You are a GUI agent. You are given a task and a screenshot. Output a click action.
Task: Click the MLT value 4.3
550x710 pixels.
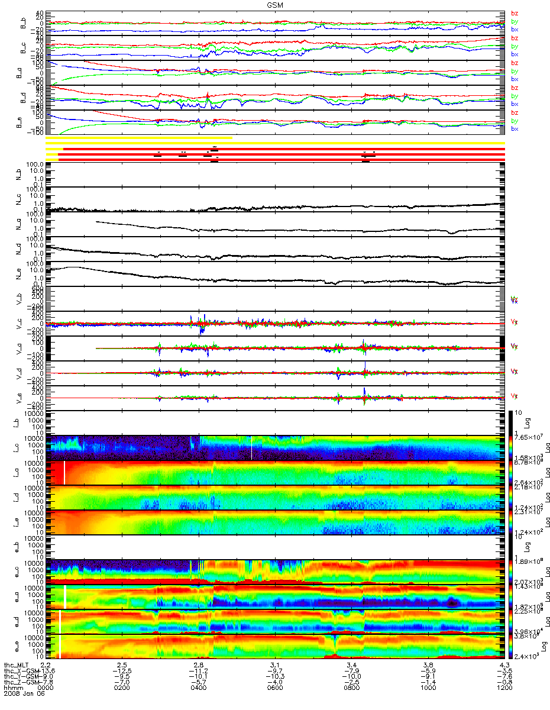[x=504, y=666]
